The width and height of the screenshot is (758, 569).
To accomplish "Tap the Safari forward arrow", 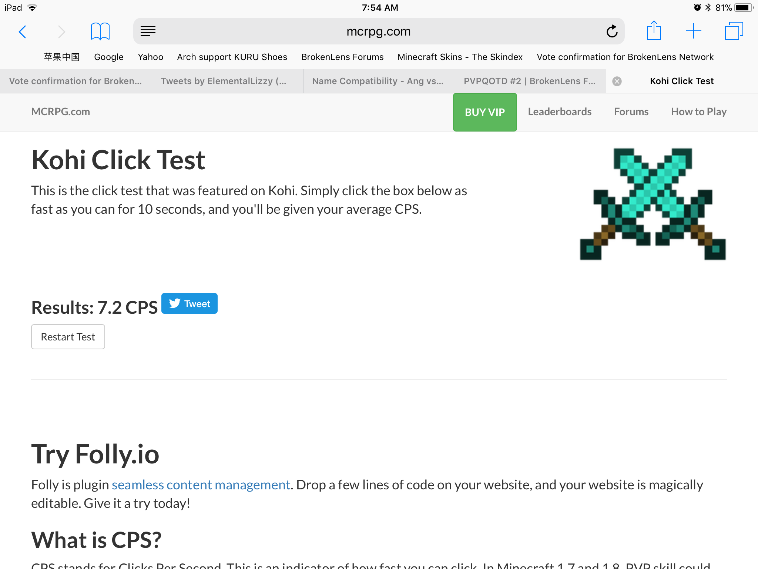I will point(61,32).
